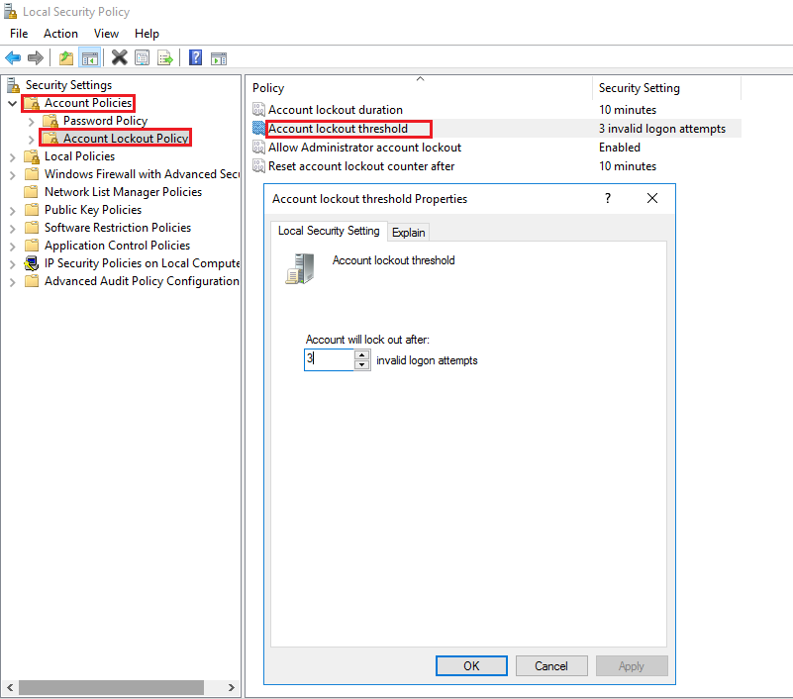Click the IP Security Policies icon
Viewport: 793px width, 699px height.
tap(32, 263)
